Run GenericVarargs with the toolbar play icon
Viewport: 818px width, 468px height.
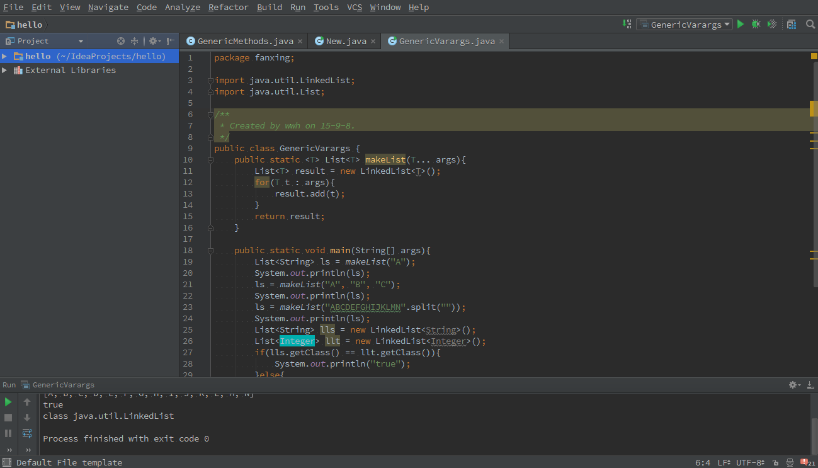click(741, 25)
